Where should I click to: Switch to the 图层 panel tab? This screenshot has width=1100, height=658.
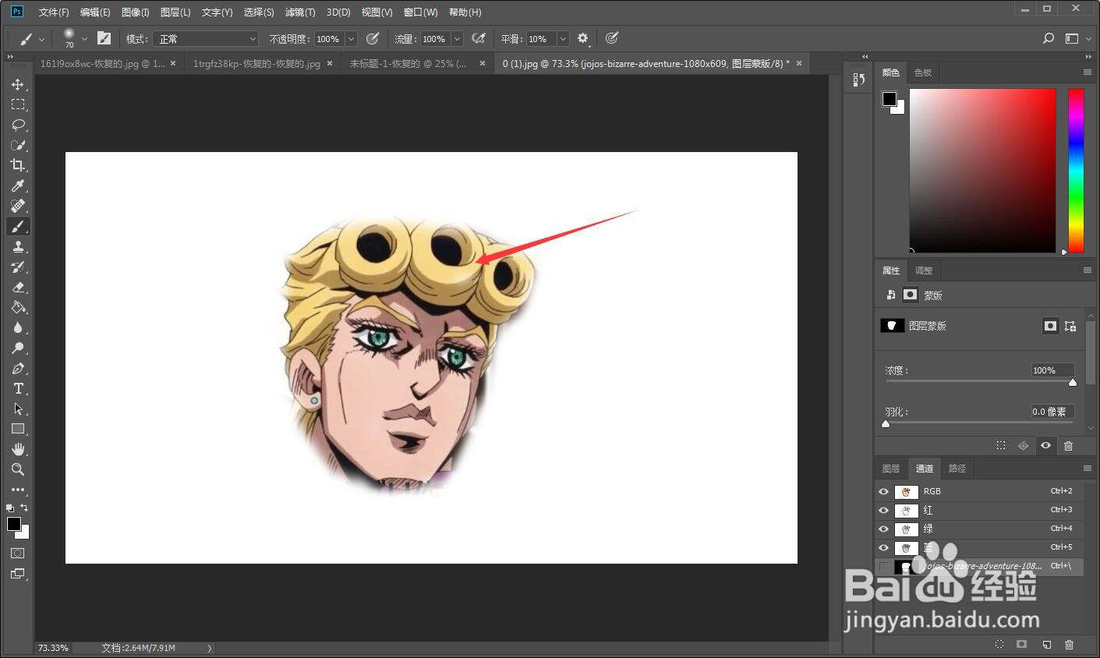[890, 468]
